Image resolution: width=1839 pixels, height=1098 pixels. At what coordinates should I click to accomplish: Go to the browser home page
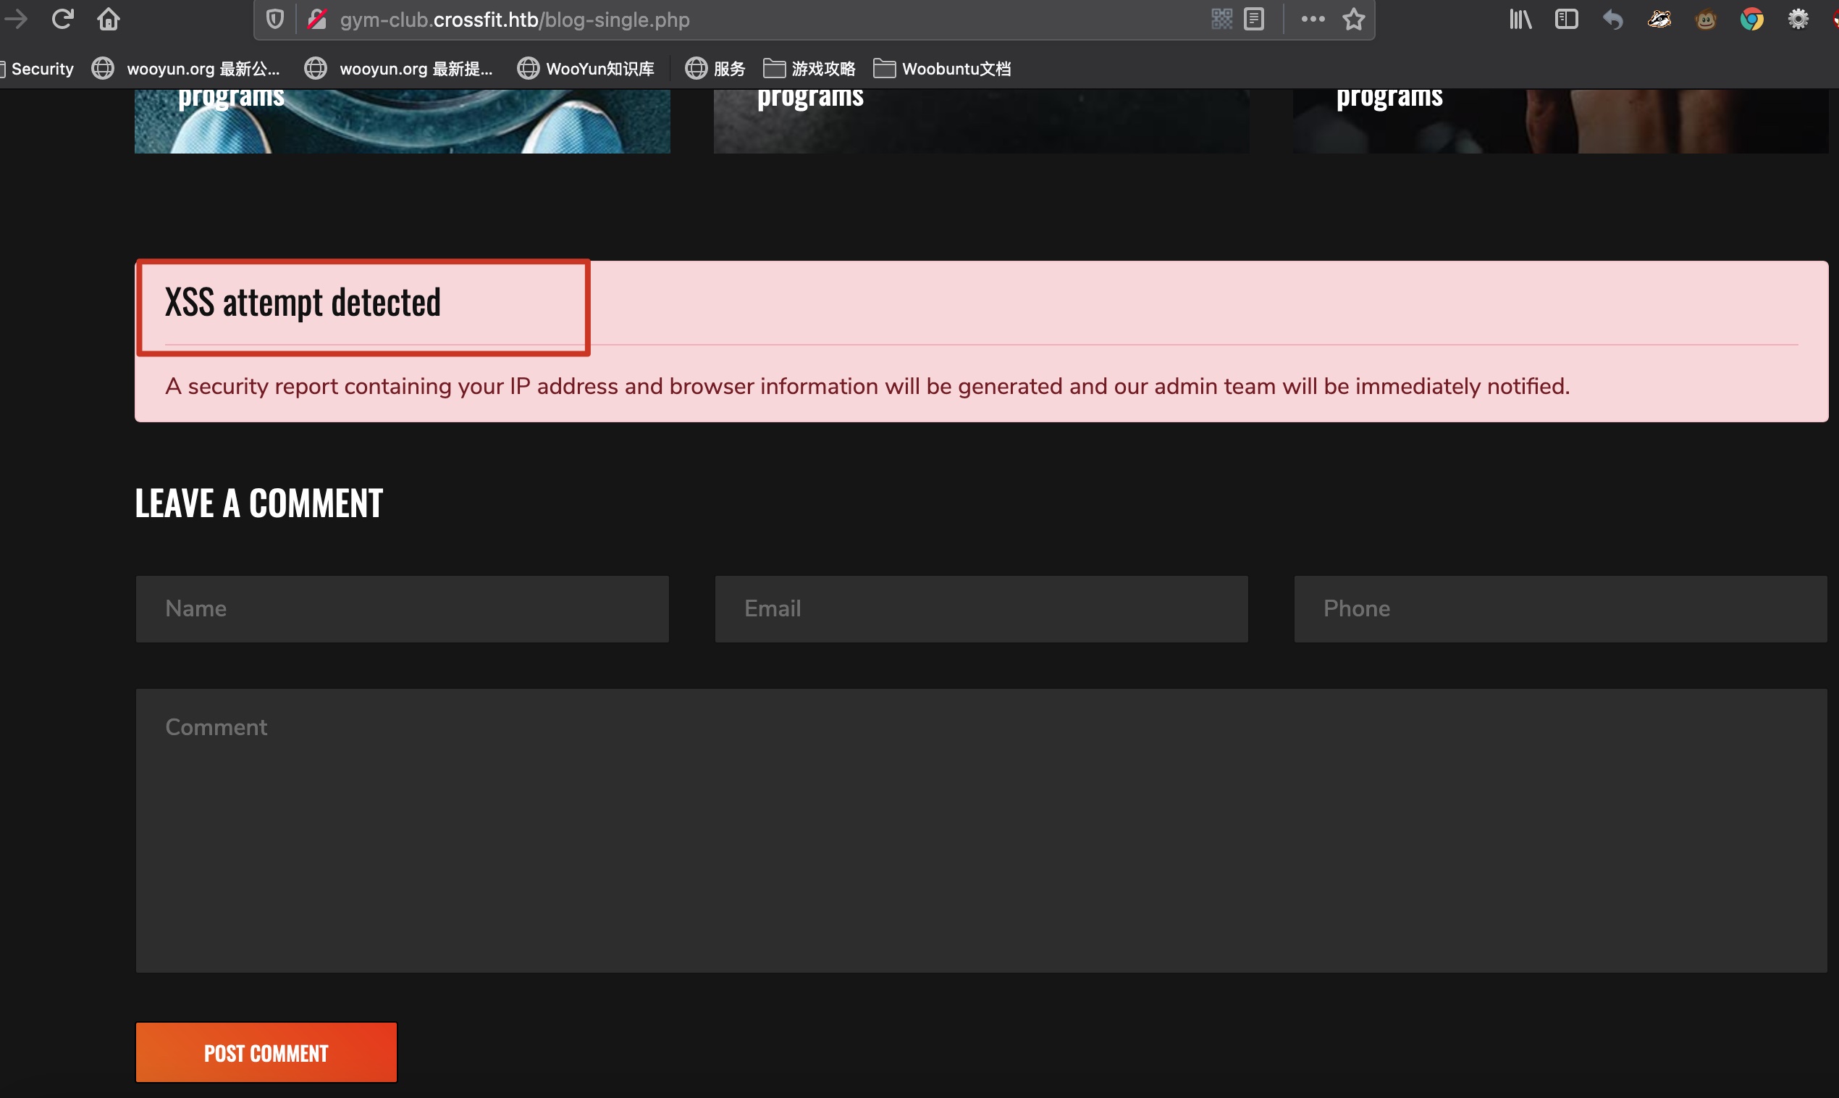point(109,20)
